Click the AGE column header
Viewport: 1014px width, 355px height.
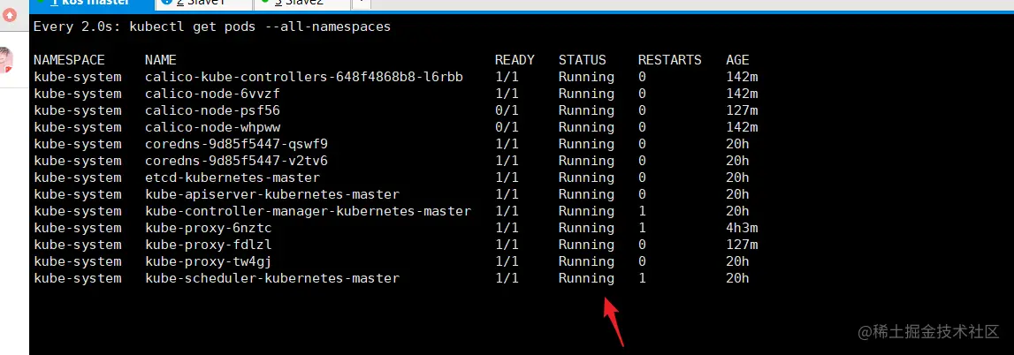point(737,60)
